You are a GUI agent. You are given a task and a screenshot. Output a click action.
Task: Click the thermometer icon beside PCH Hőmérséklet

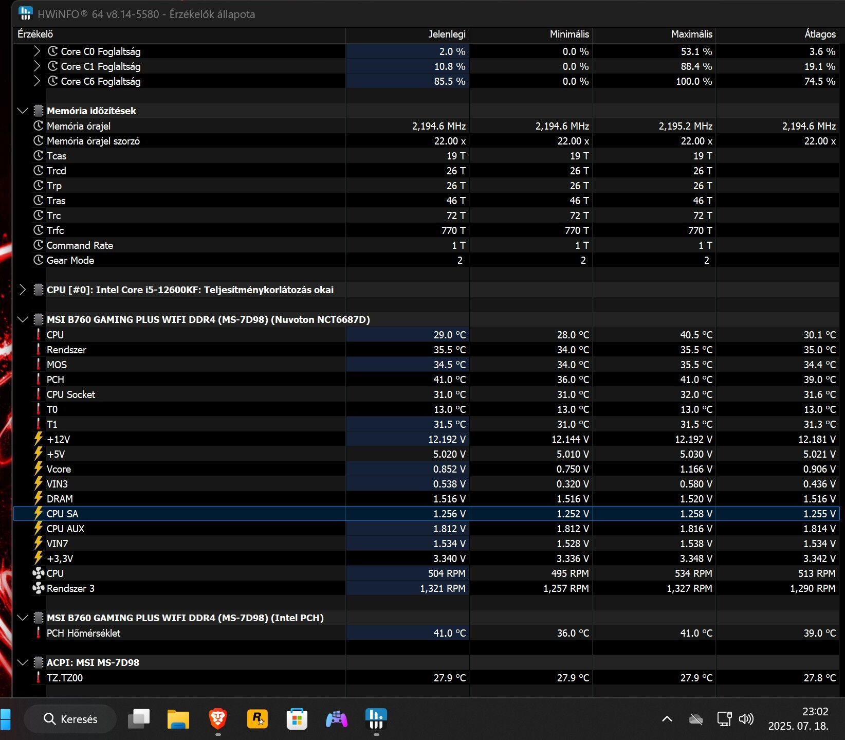(38, 633)
